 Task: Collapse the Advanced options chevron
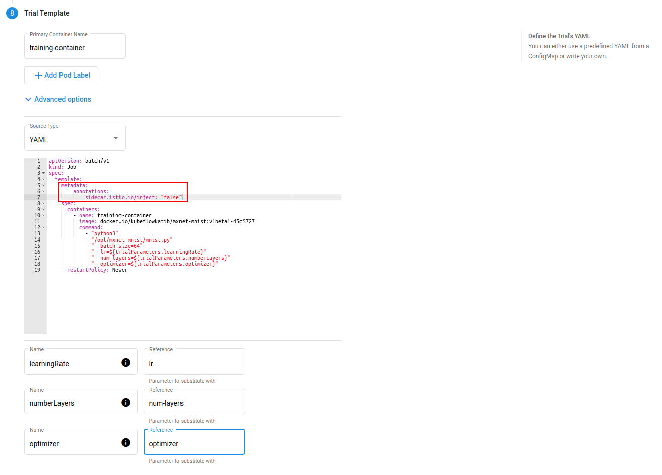click(x=28, y=99)
